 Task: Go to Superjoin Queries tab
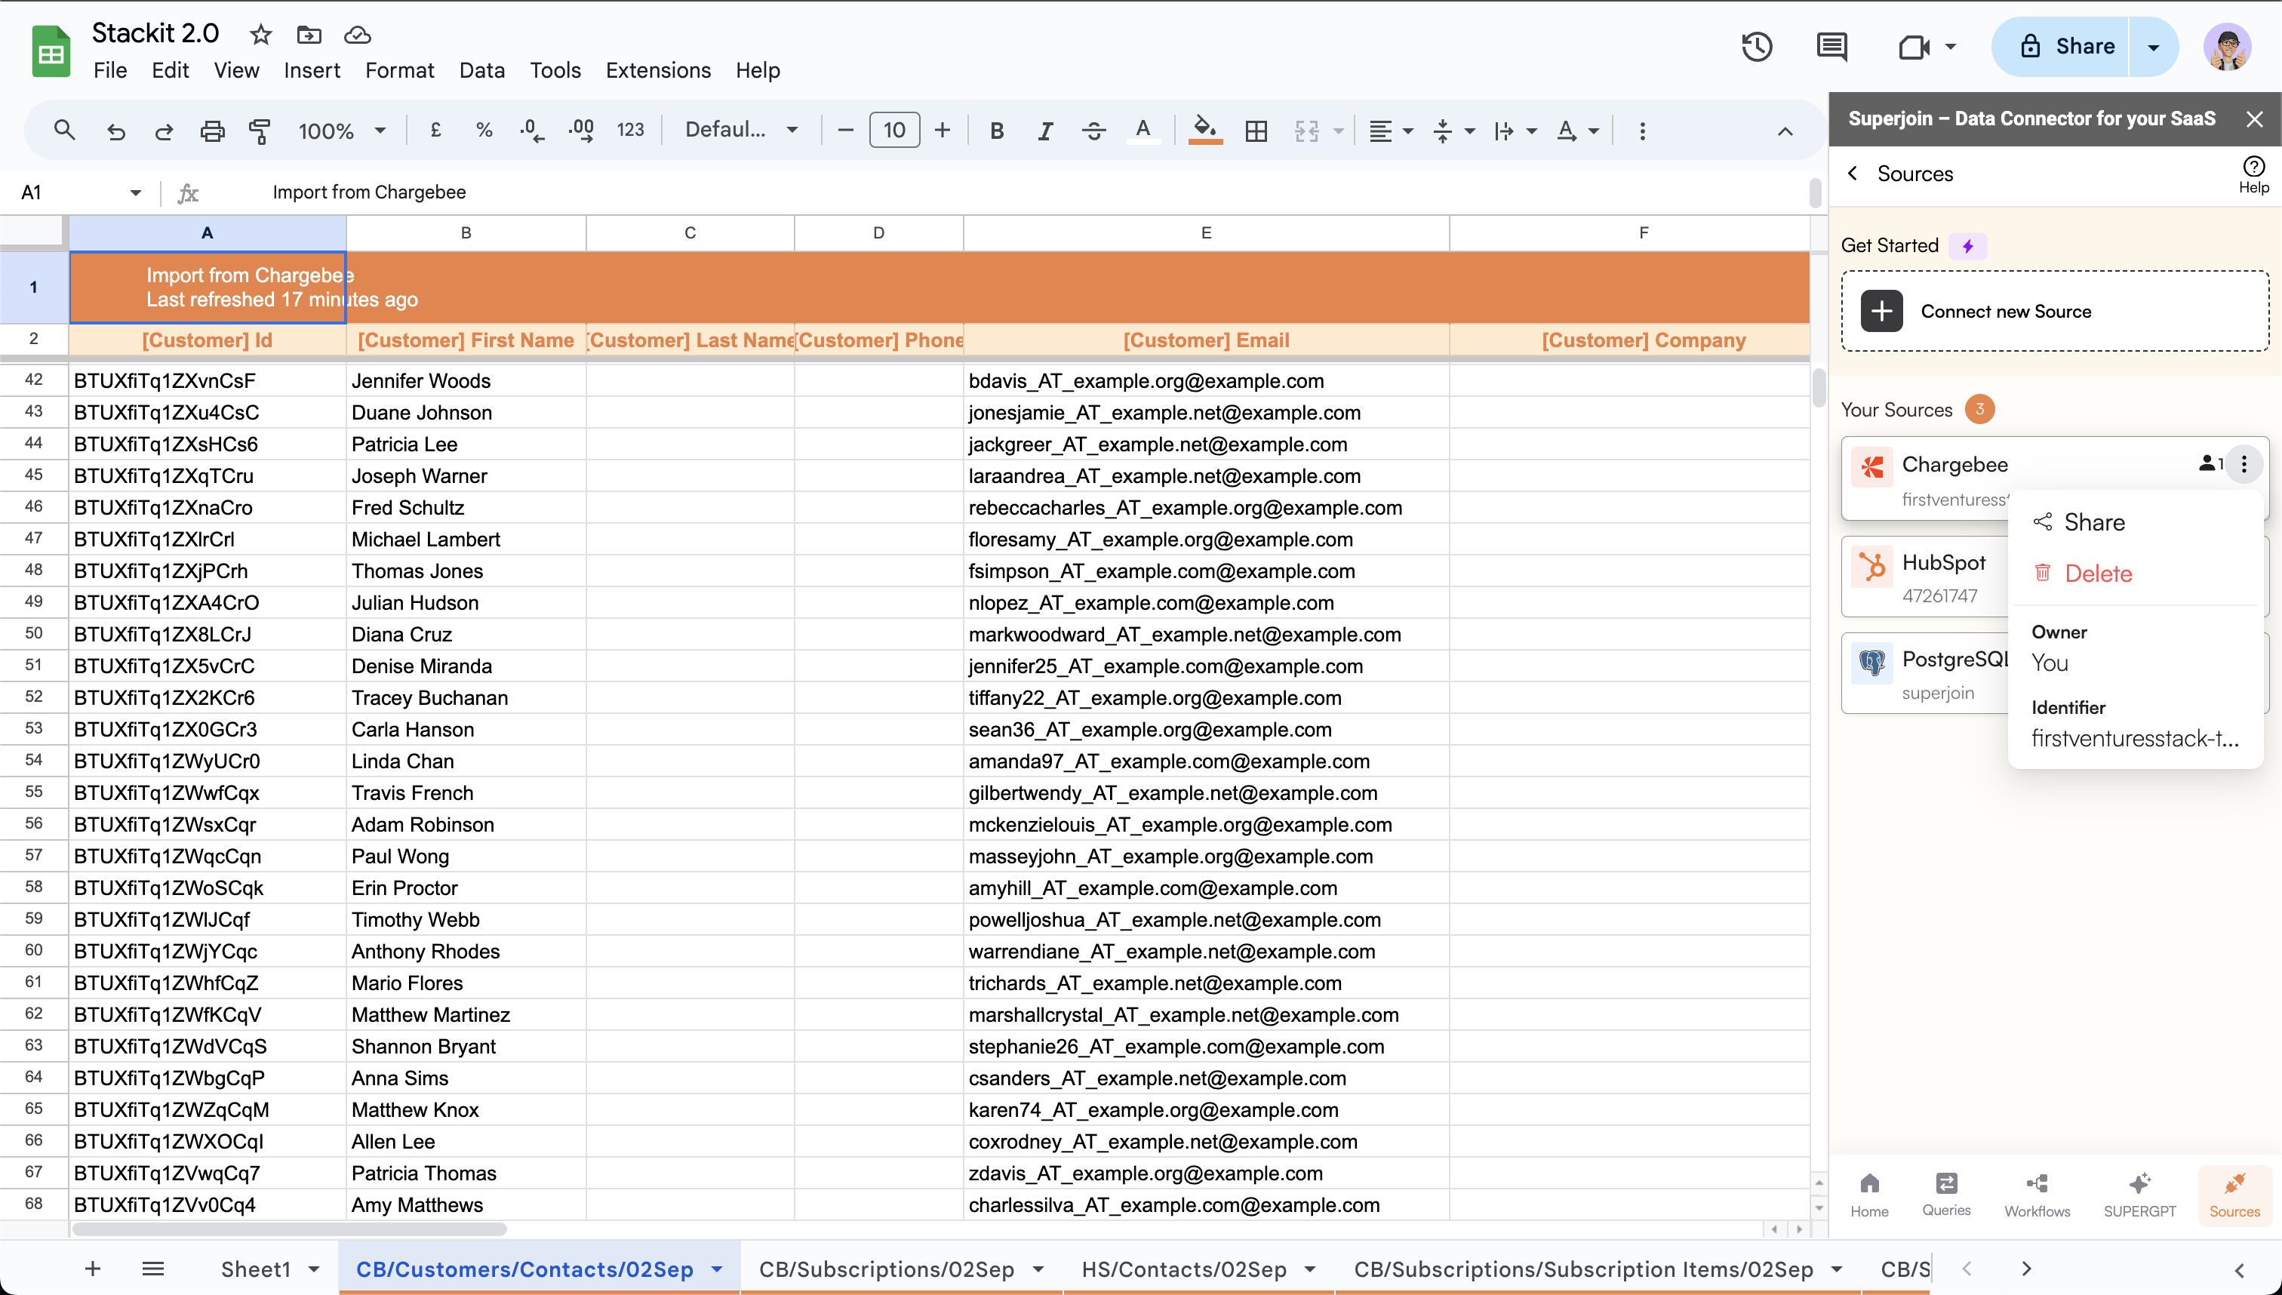(1946, 1195)
